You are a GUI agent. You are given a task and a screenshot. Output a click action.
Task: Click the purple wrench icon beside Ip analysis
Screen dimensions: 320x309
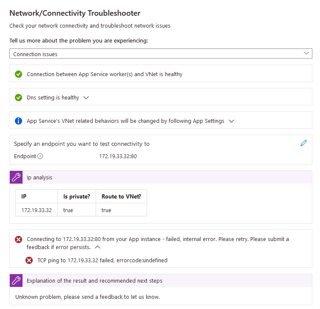16,177
